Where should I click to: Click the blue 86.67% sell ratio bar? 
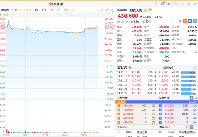pyautogui.click(x=162, y=102)
